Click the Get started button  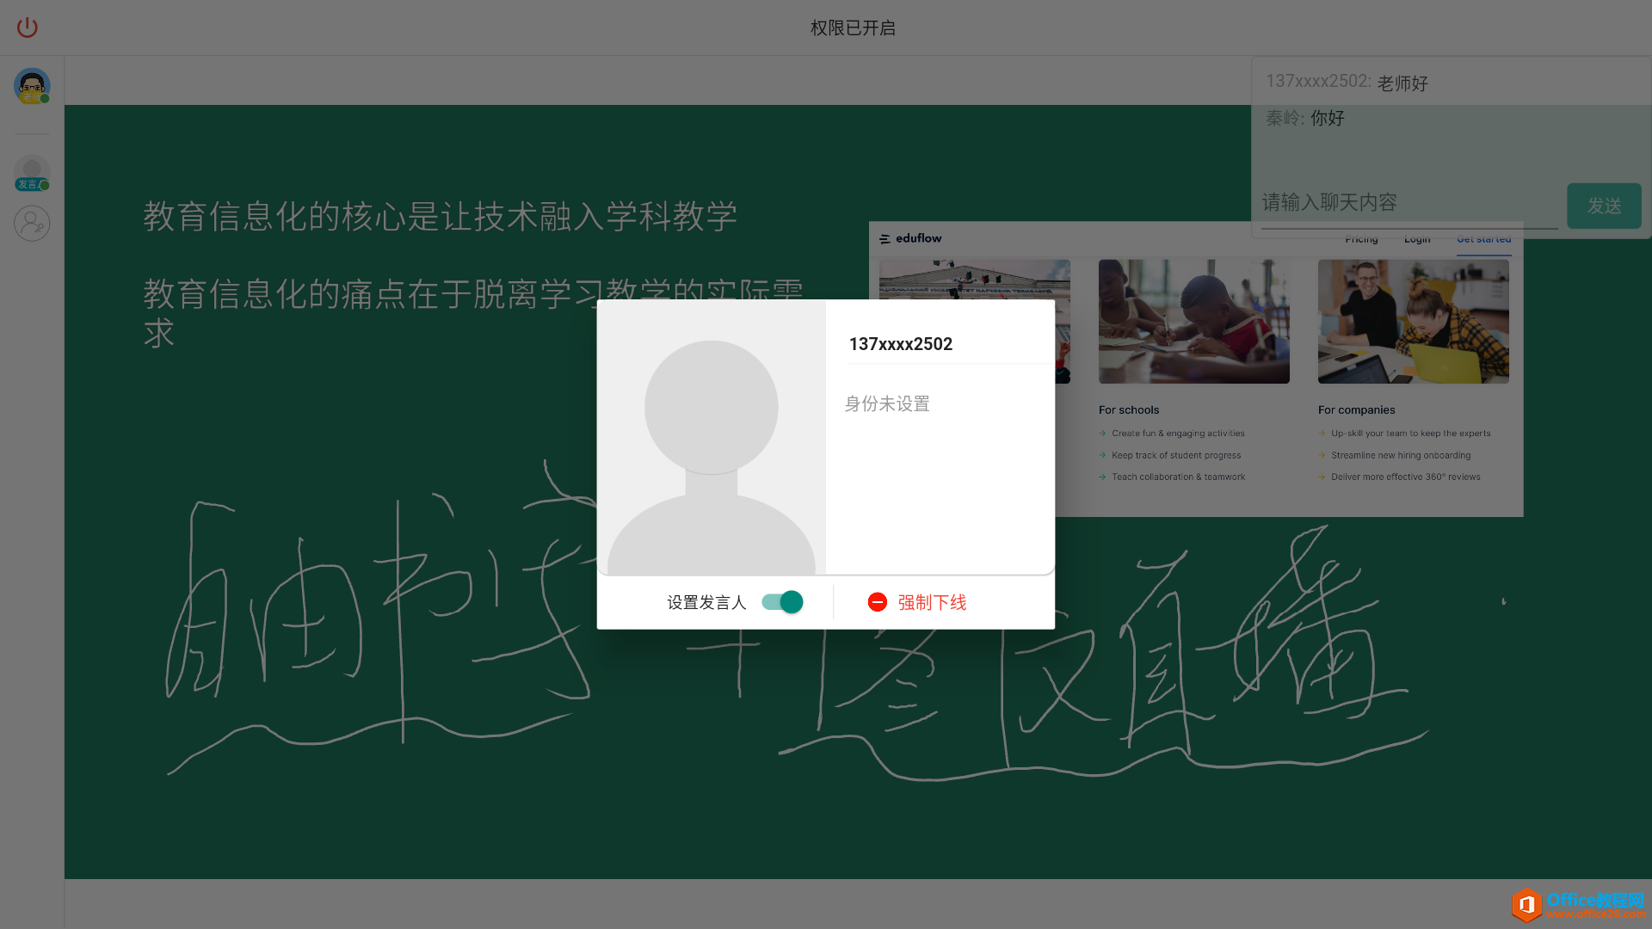1484,238
